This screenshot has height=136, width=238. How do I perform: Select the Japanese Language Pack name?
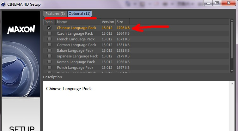[77, 56]
